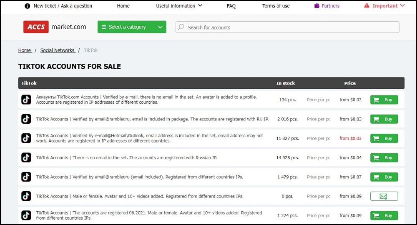Click the red Important warning triangle icon

coord(367,5)
